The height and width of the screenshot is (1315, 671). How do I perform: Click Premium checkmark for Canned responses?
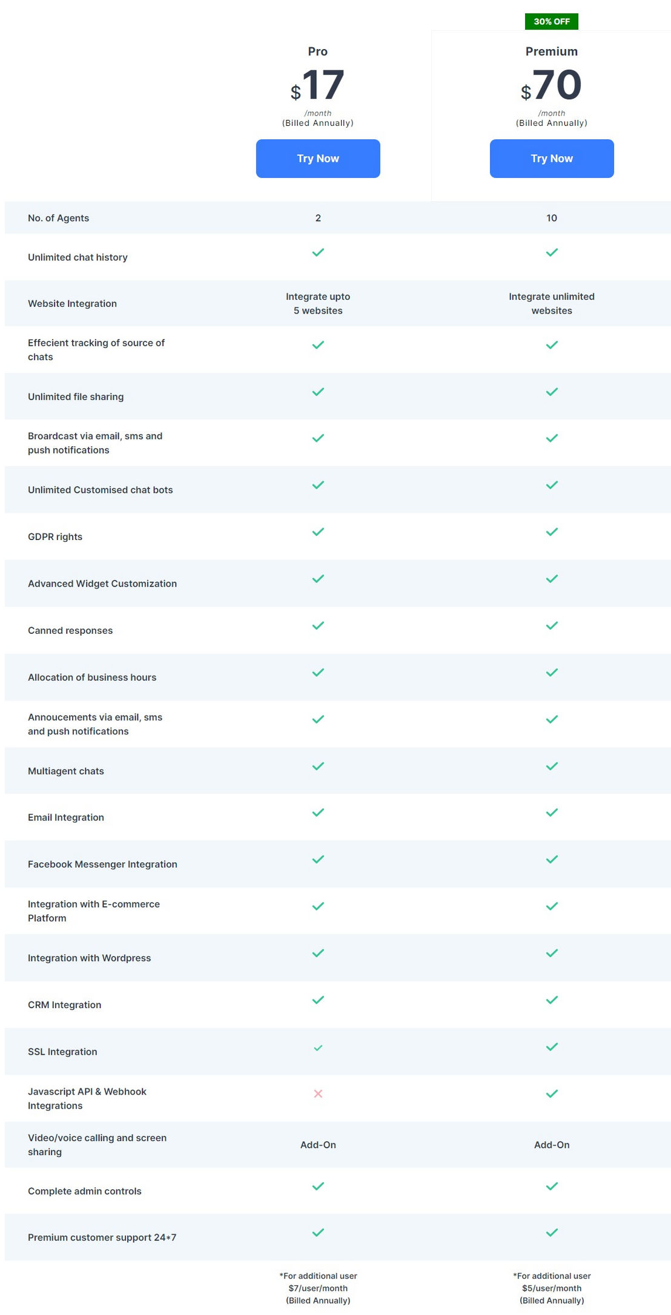552,625
